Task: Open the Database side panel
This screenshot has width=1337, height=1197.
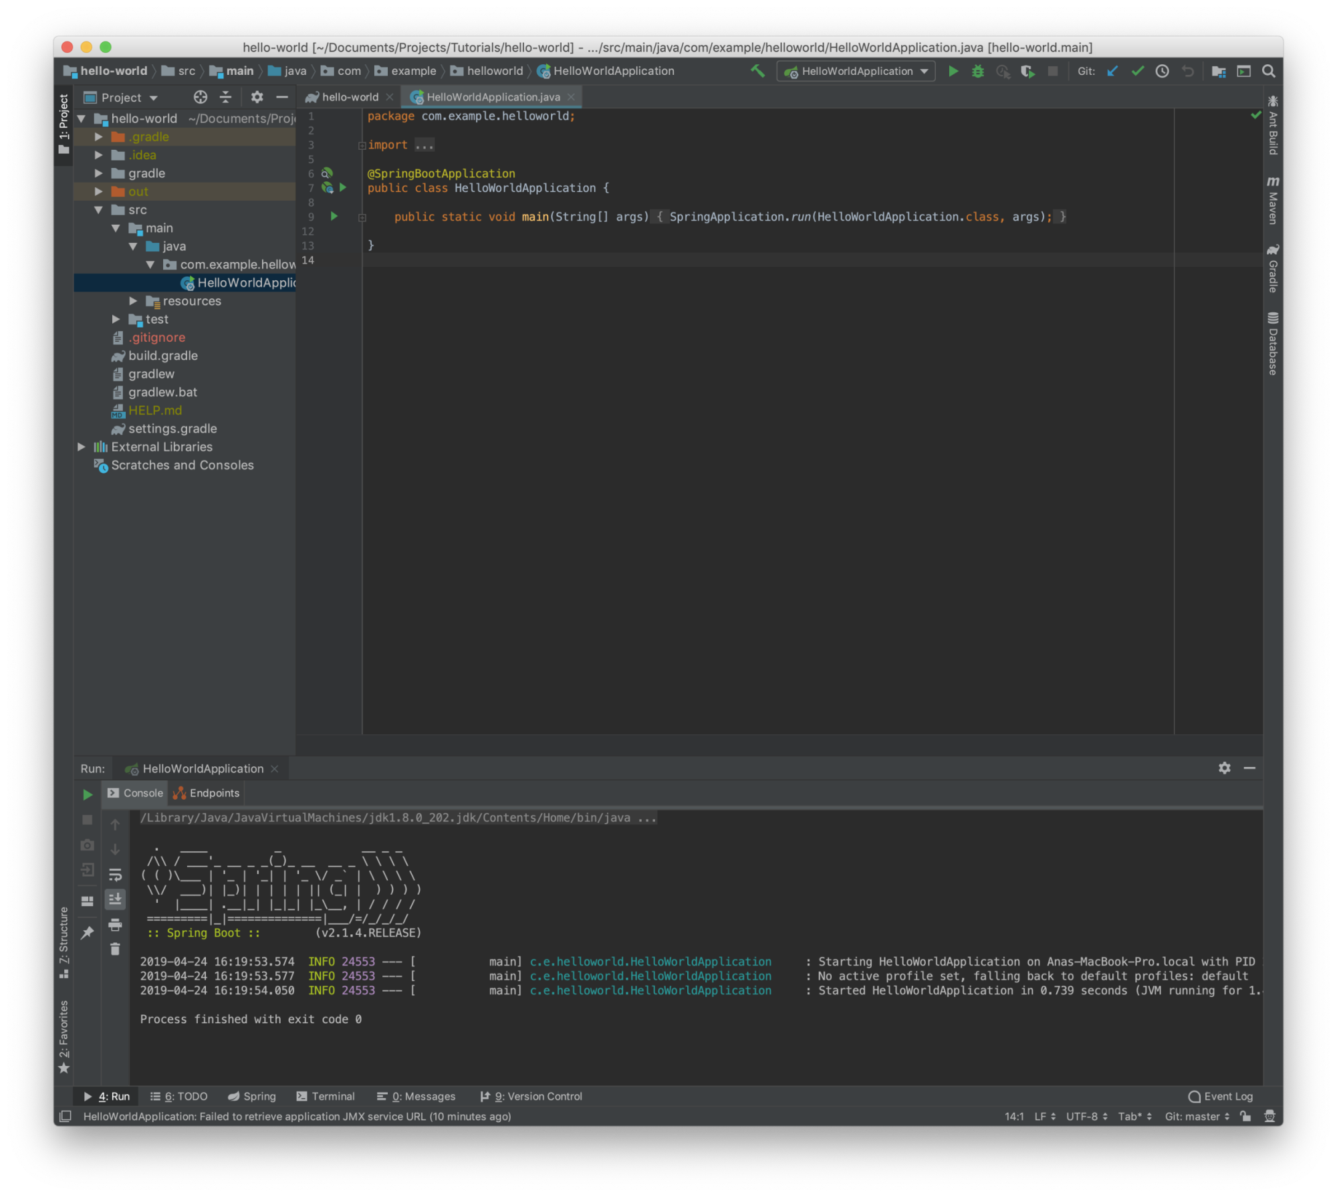Action: (1273, 344)
